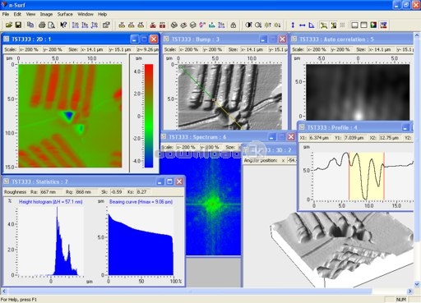421x303 pixels.
Task: Activate the TST333 : Spectrum : 6 window title
Action: coord(197,137)
